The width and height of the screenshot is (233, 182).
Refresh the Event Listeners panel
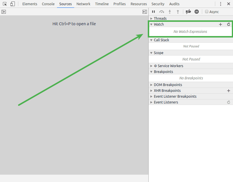tap(229, 102)
